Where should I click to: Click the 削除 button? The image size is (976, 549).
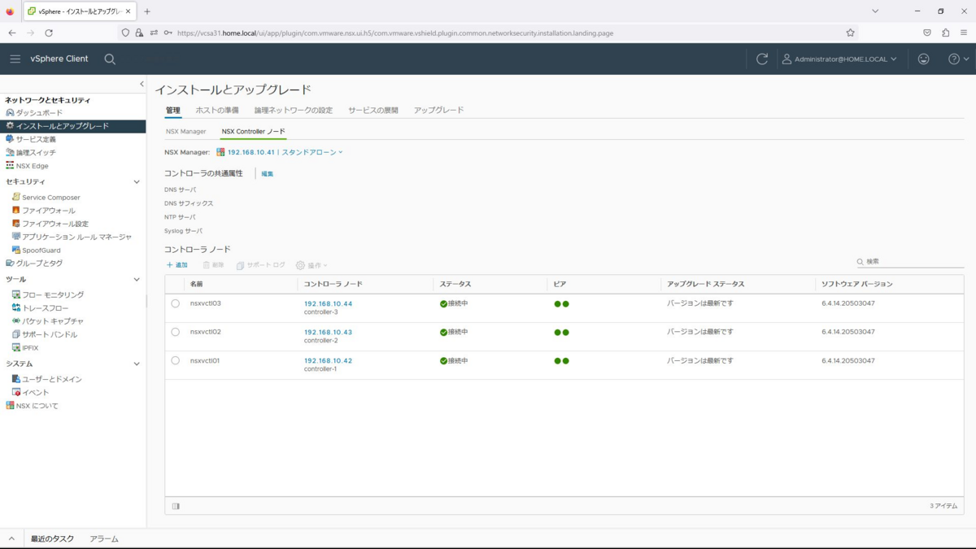point(213,265)
